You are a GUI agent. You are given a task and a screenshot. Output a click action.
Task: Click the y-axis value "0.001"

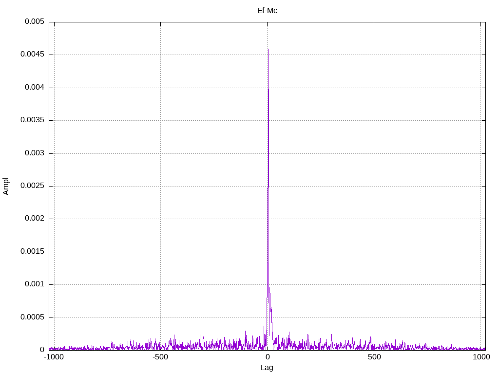35,284
